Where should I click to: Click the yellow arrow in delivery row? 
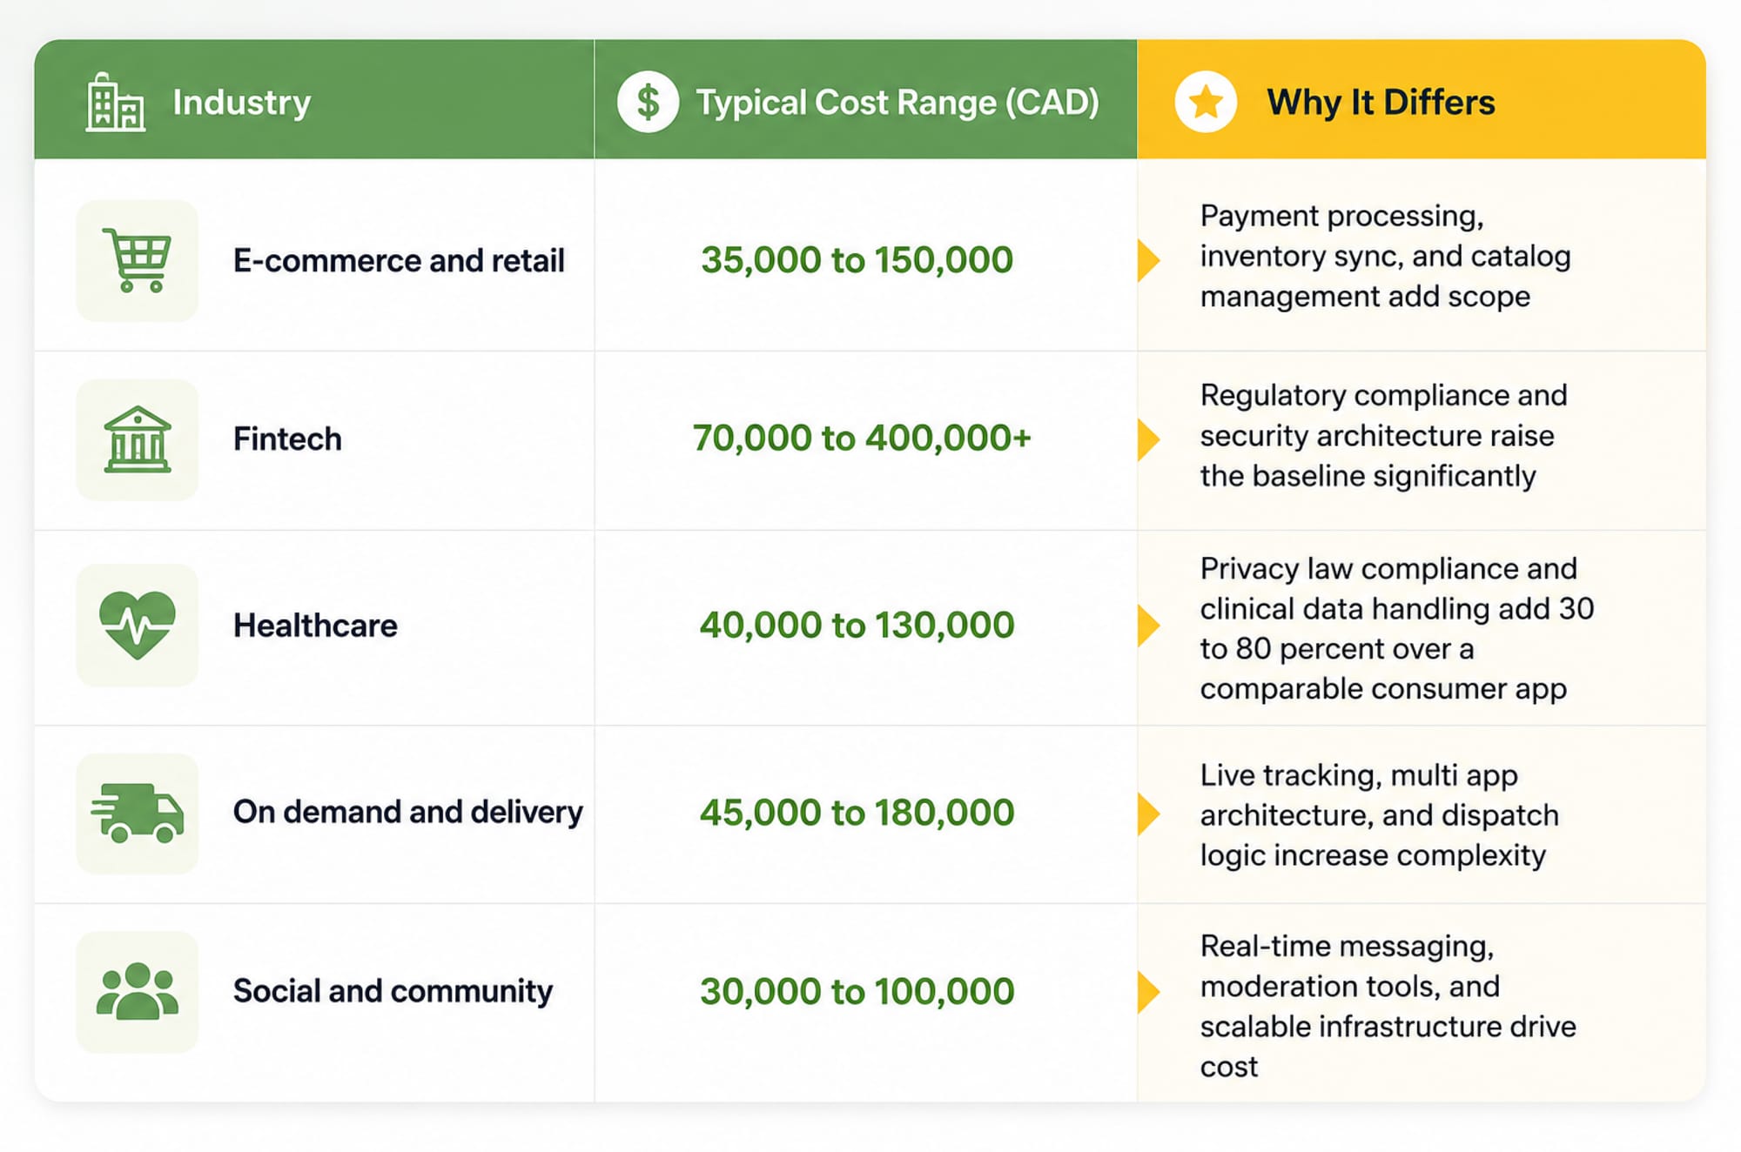(1148, 814)
